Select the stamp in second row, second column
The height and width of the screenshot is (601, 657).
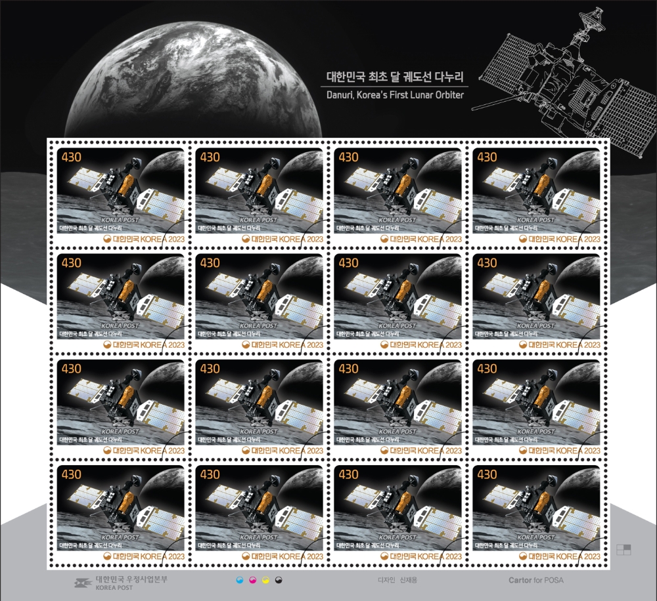260,301
